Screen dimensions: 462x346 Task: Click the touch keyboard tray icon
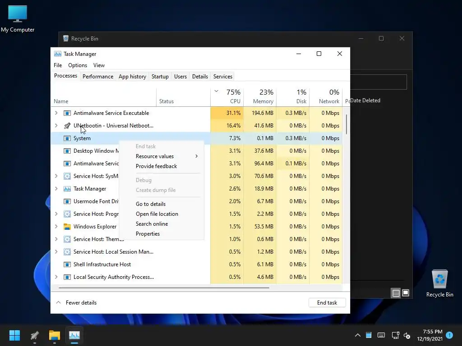tap(381, 335)
